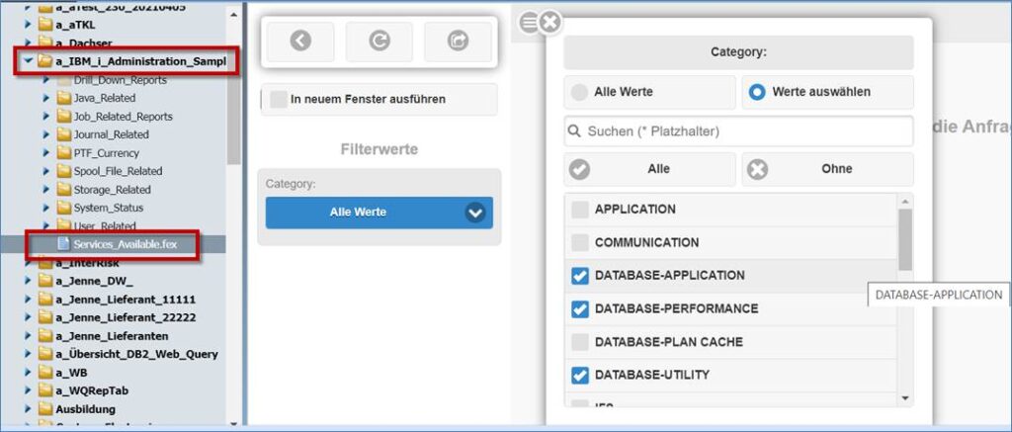Open the hamburger menu icon on popup
Screen dimensions: 1012x432
529,24
